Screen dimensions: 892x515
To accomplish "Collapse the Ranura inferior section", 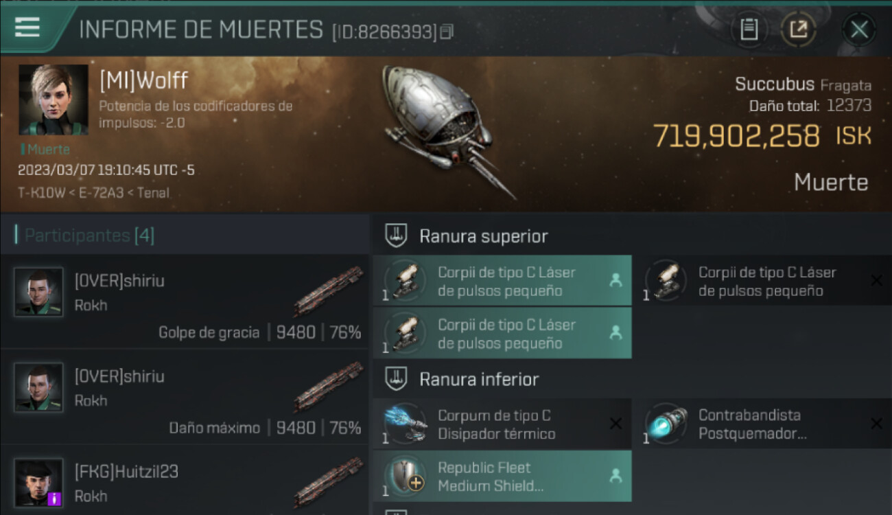I will click(x=479, y=379).
